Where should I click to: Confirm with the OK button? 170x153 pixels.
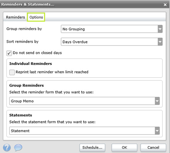click(125, 148)
